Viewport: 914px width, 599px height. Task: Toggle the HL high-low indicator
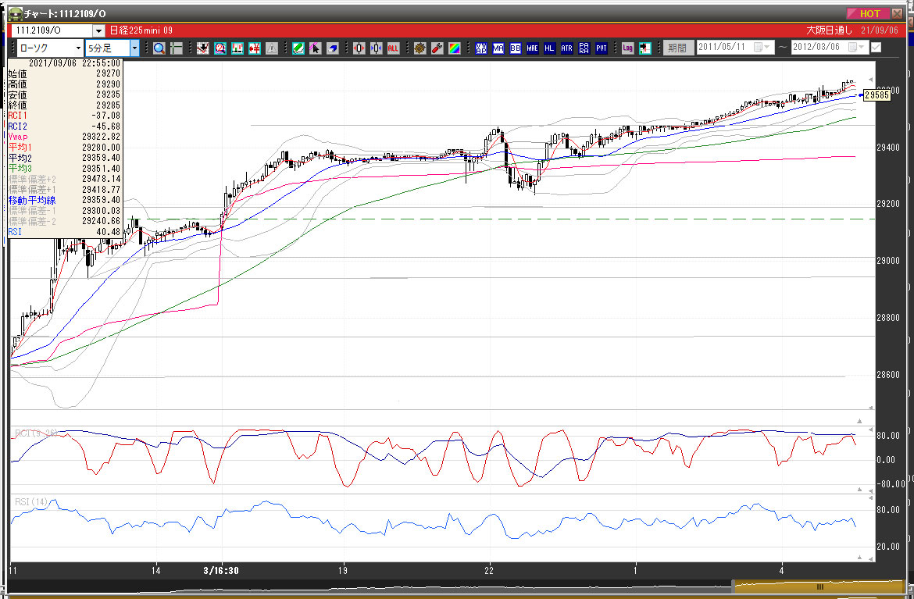point(550,48)
